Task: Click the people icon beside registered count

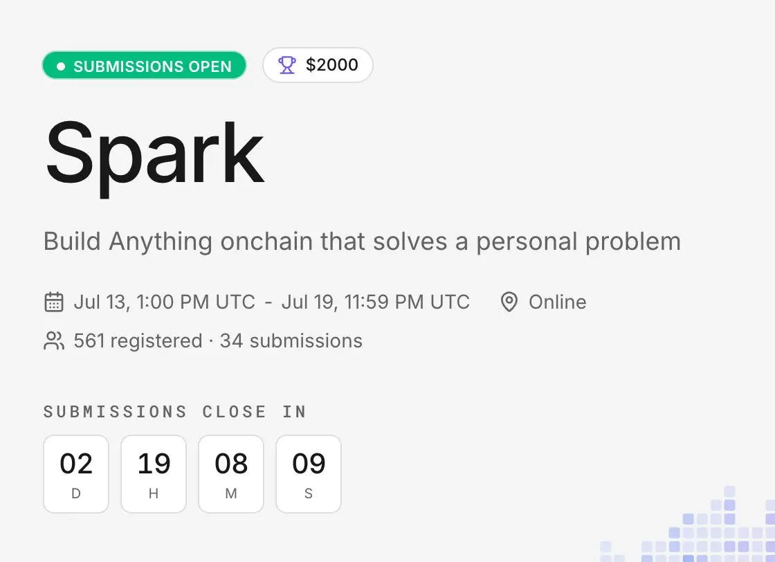Action: pos(54,341)
